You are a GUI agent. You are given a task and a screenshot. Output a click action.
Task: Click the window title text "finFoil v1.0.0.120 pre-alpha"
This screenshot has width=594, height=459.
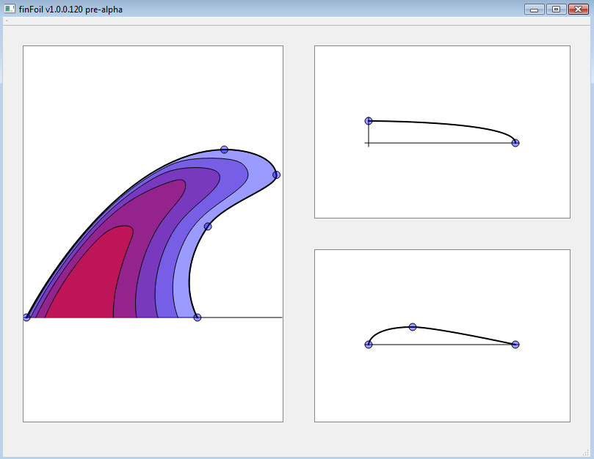point(70,10)
